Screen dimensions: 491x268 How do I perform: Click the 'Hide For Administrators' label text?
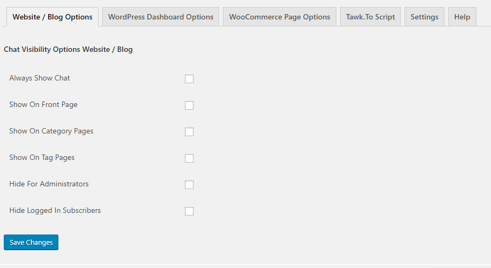pyautogui.click(x=49, y=184)
